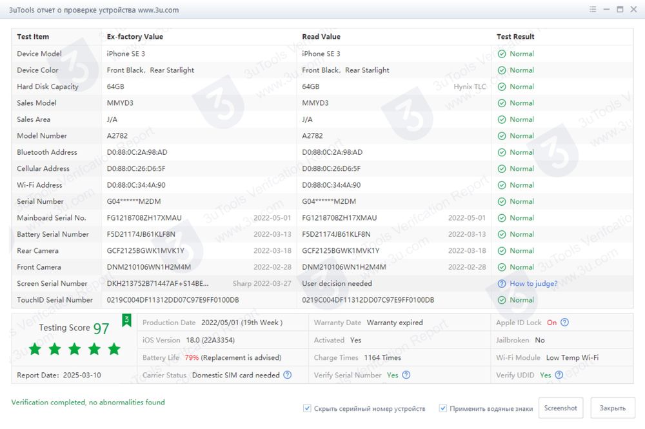Click the green check icon for Device Model
This screenshot has width=645, height=429.
pos(502,54)
